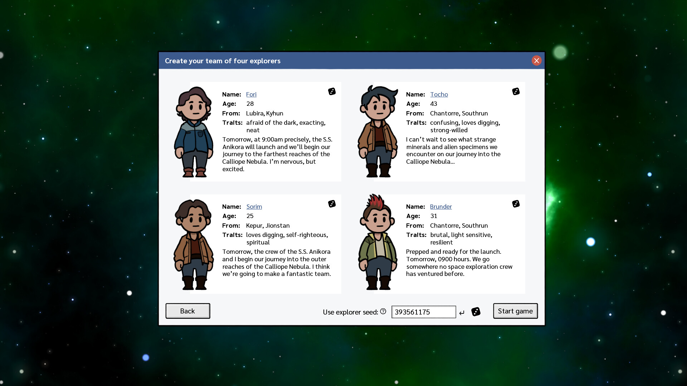The image size is (687, 386).
Task: Close the explorer creation dialog
Action: (536, 60)
